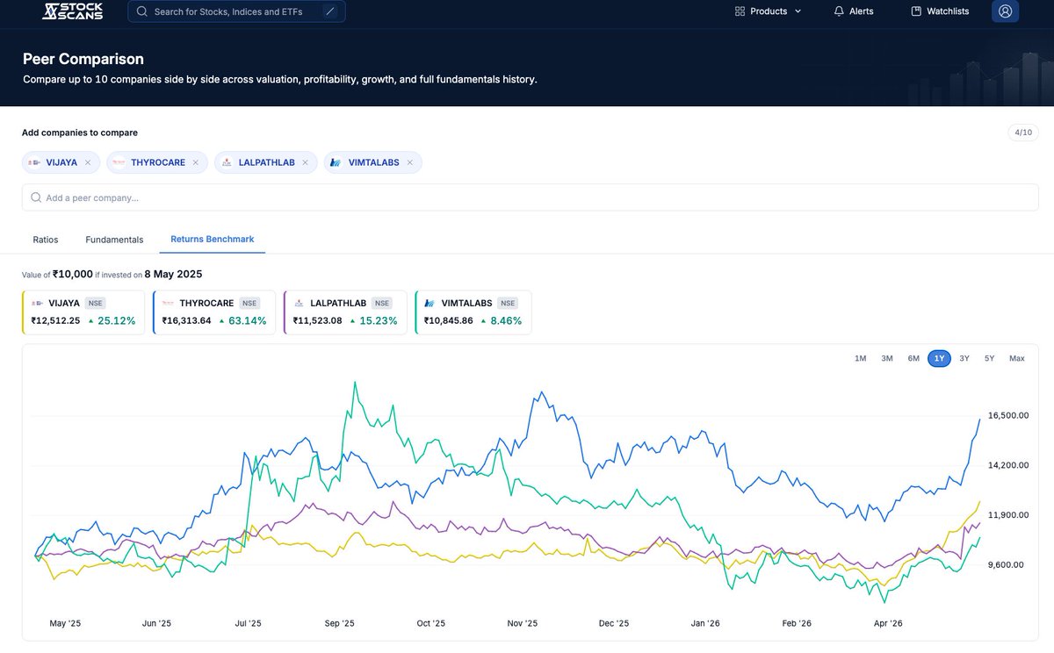Screen dimensions: 1054x653
Task: Click NSE badge on VIJAYA card
Action: tap(95, 303)
